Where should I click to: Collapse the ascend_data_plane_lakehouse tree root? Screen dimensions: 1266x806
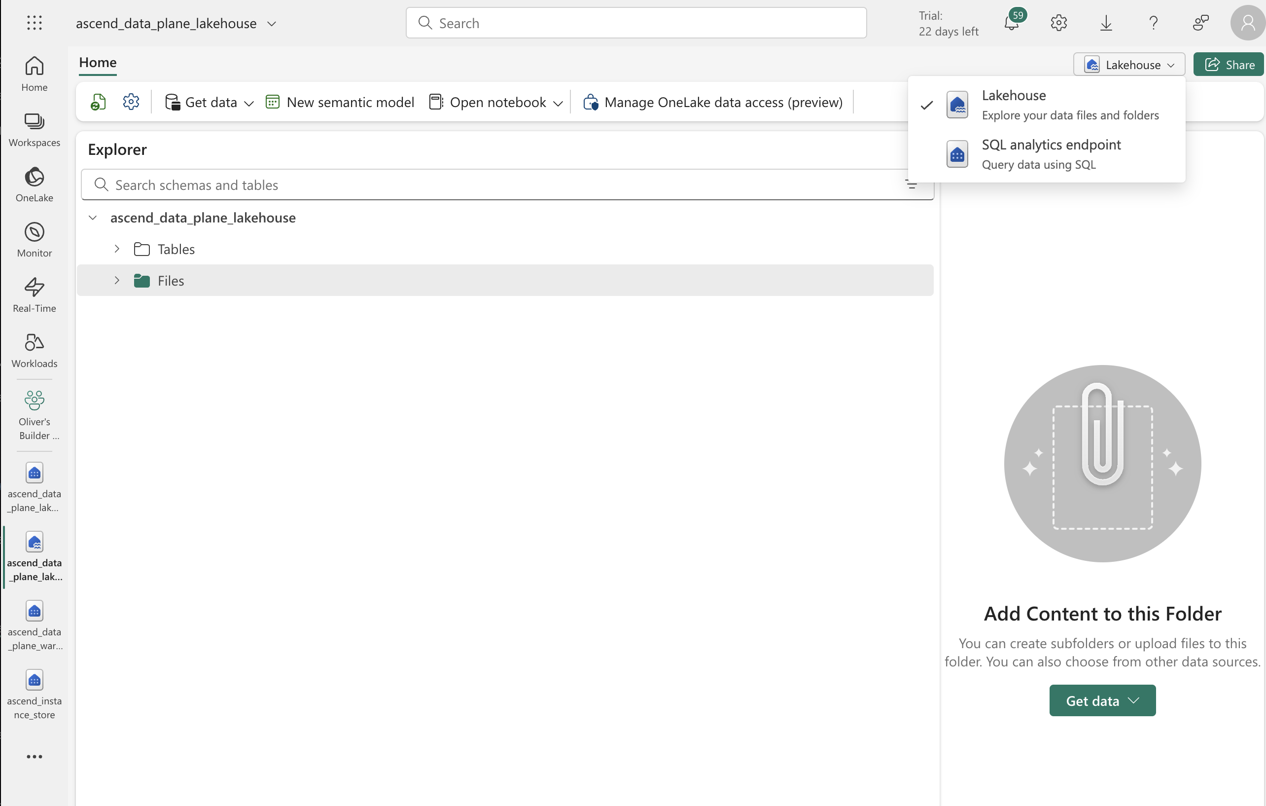click(93, 217)
